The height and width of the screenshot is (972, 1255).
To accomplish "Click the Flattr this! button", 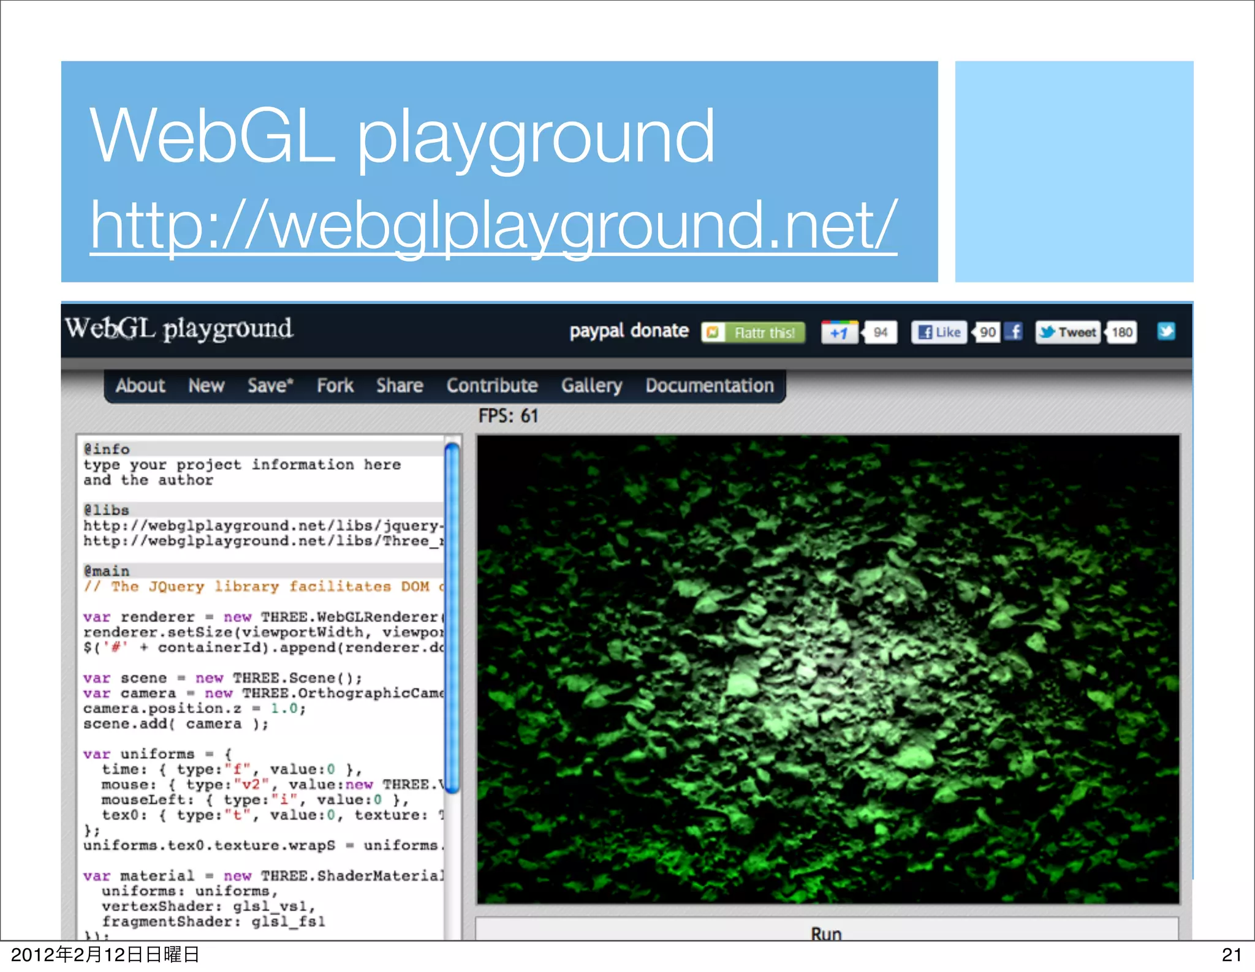I will [x=753, y=333].
